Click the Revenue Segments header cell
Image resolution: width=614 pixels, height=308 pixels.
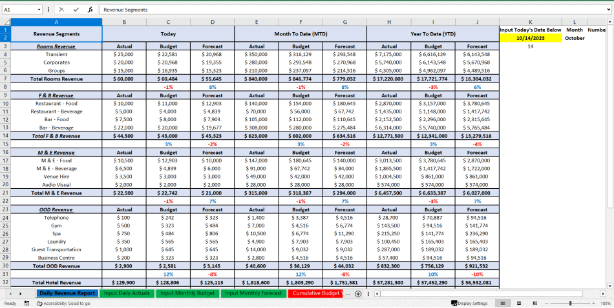point(56,34)
